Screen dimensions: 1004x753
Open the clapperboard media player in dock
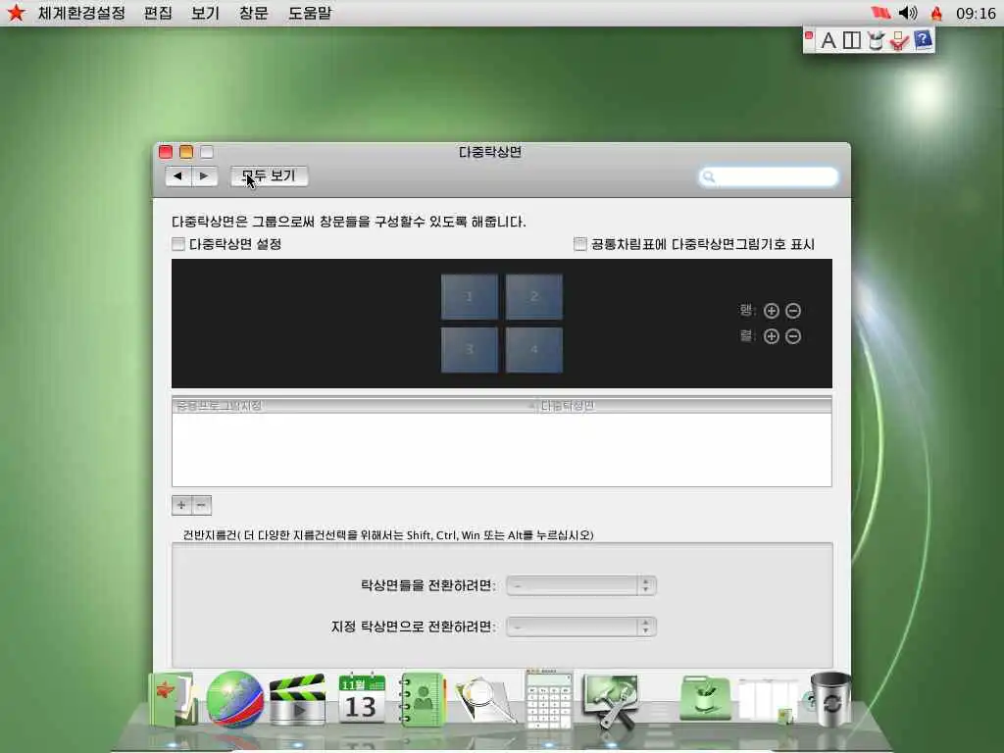point(296,699)
